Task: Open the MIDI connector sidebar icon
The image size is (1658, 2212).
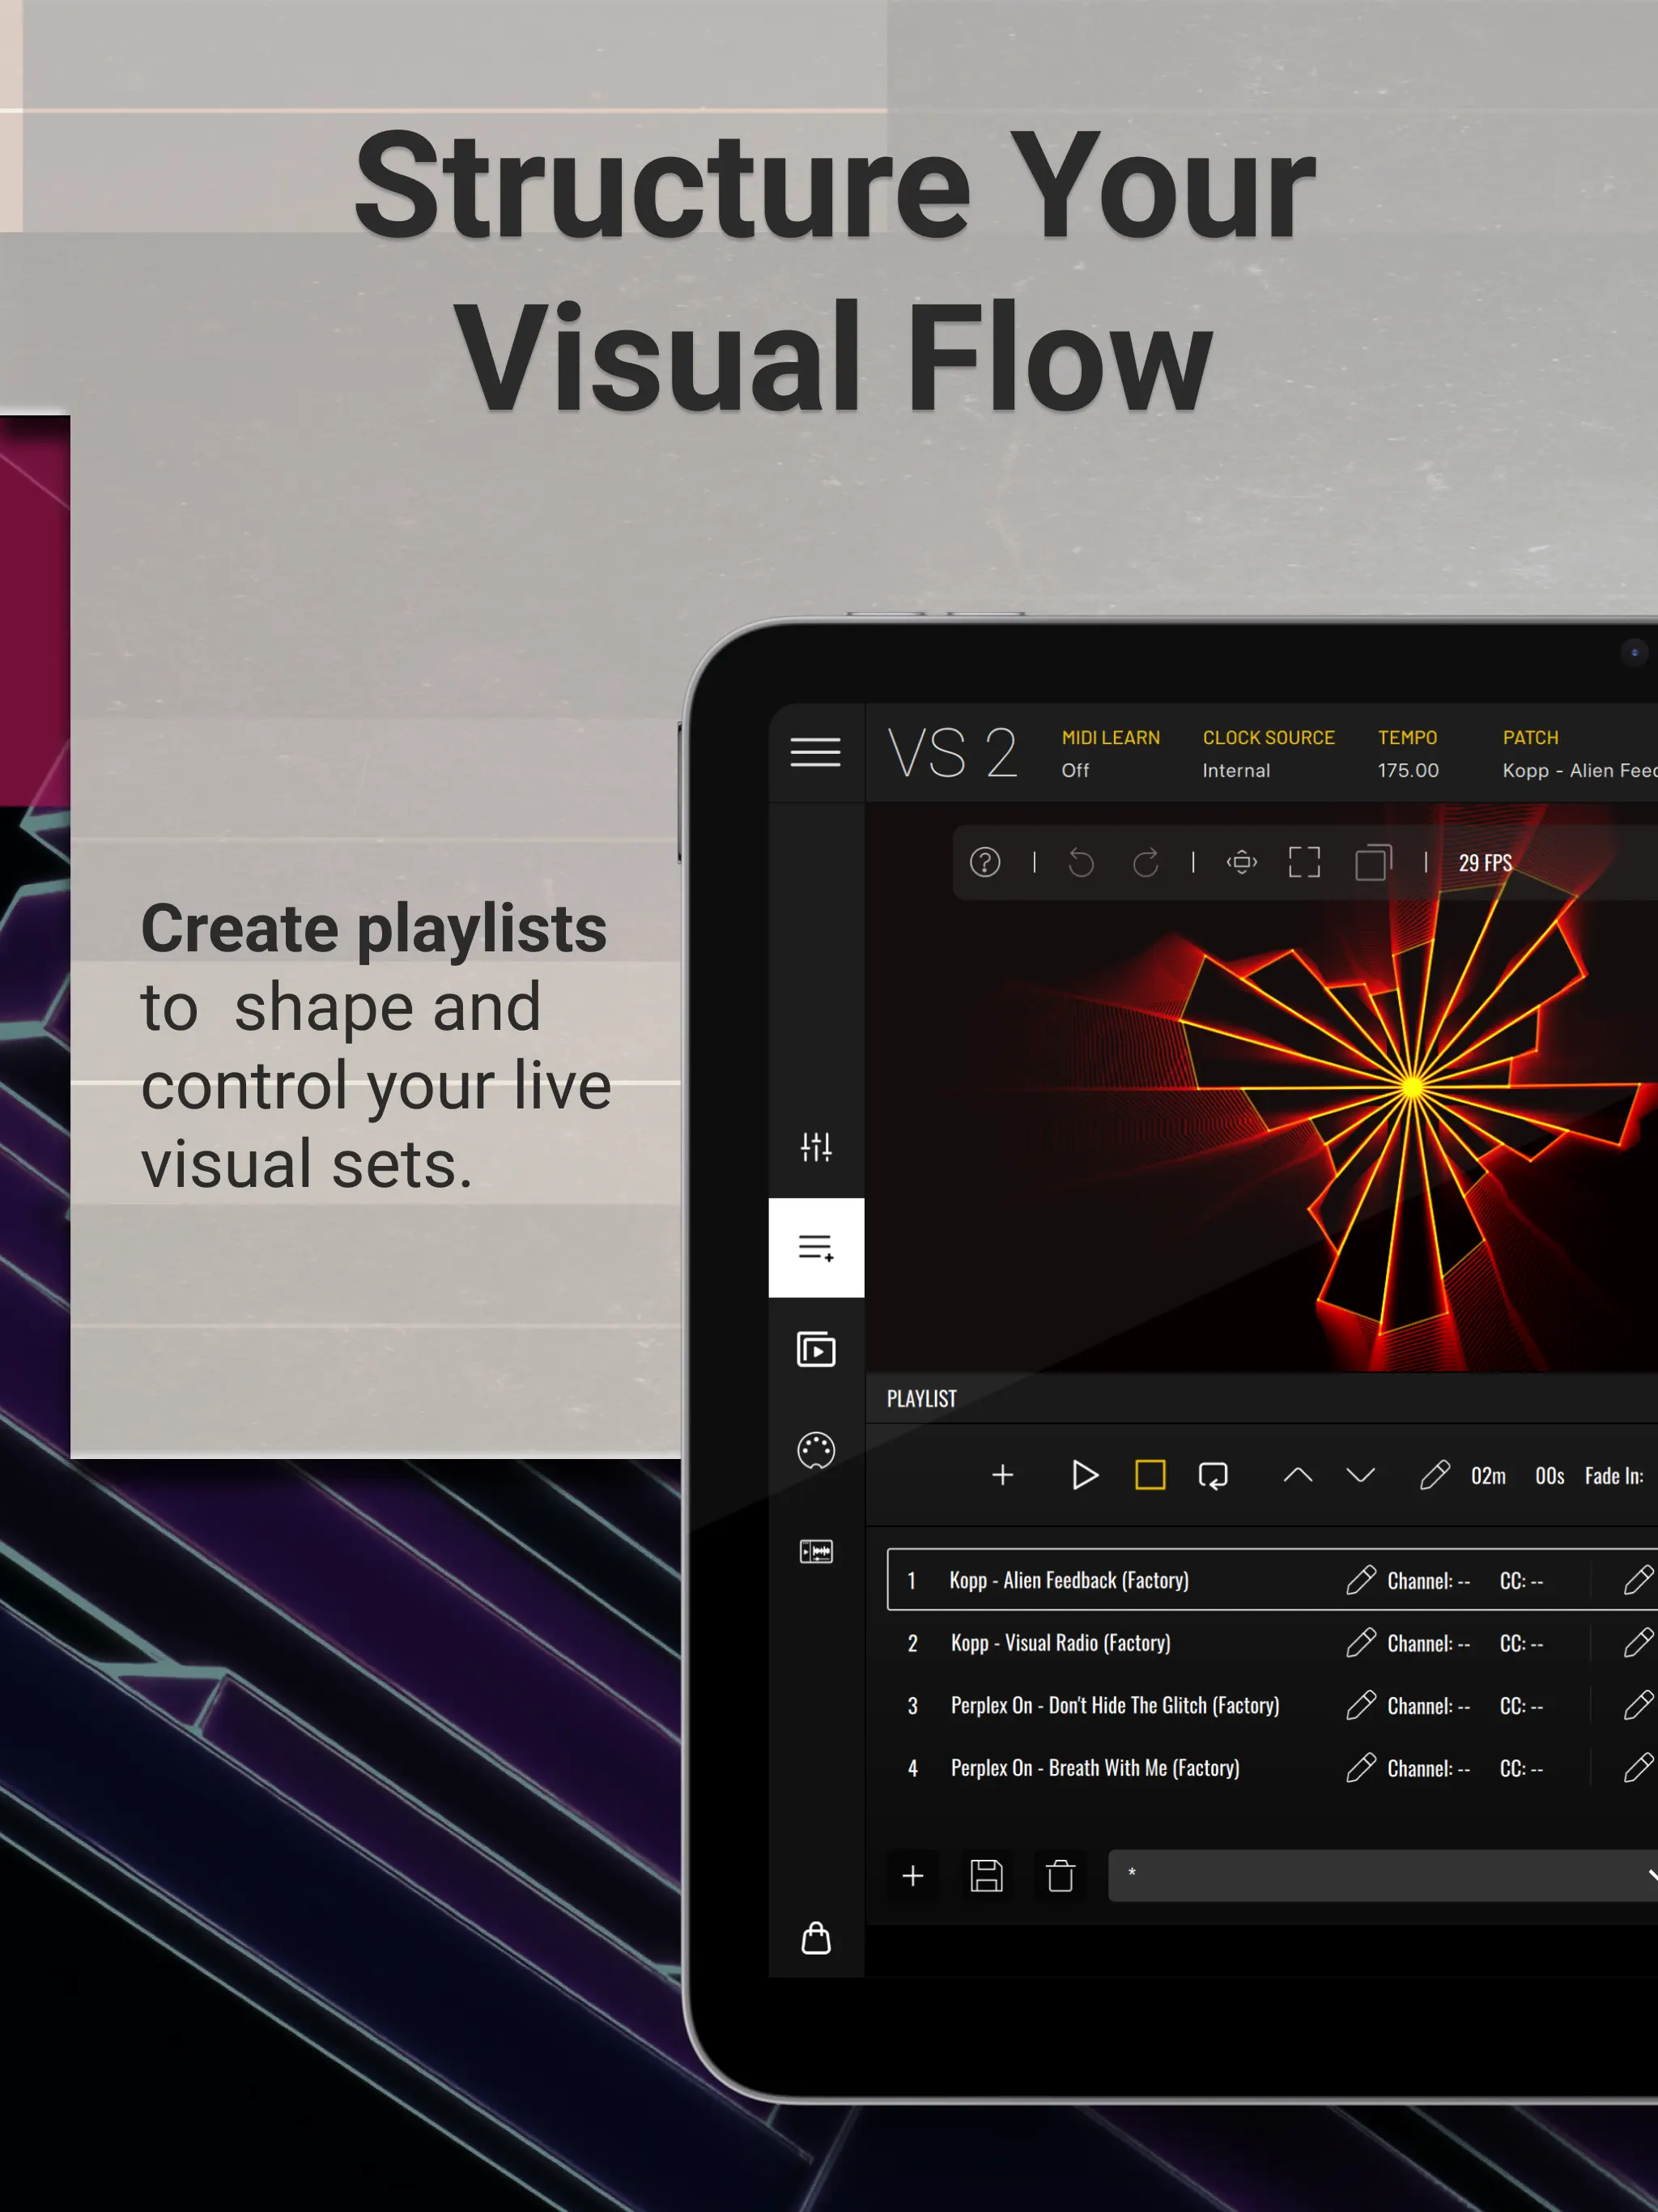Action: click(x=816, y=1450)
